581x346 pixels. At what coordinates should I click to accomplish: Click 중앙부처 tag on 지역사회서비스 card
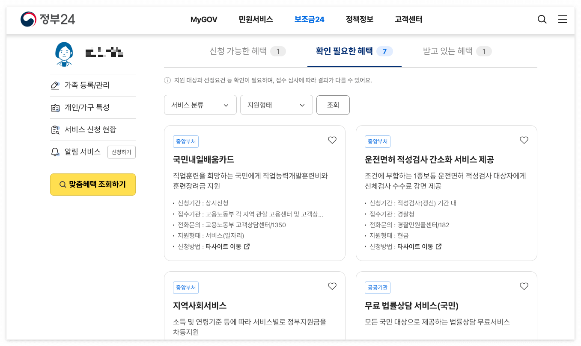186,288
